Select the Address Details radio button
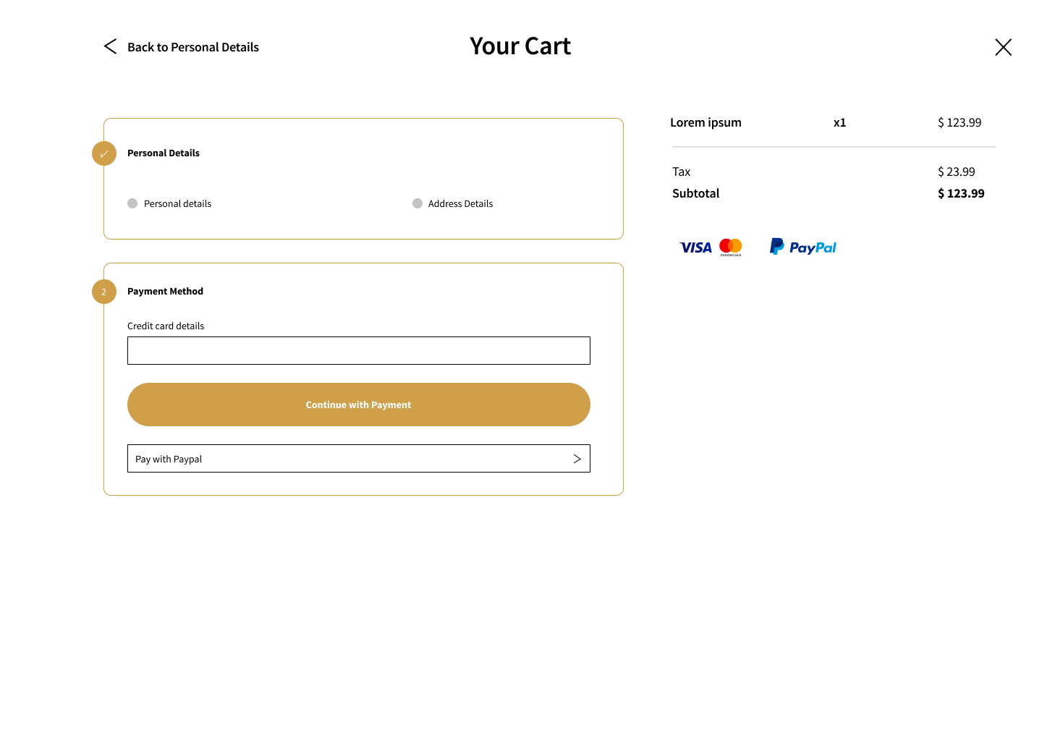The image size is (1042, 741). 418,203
